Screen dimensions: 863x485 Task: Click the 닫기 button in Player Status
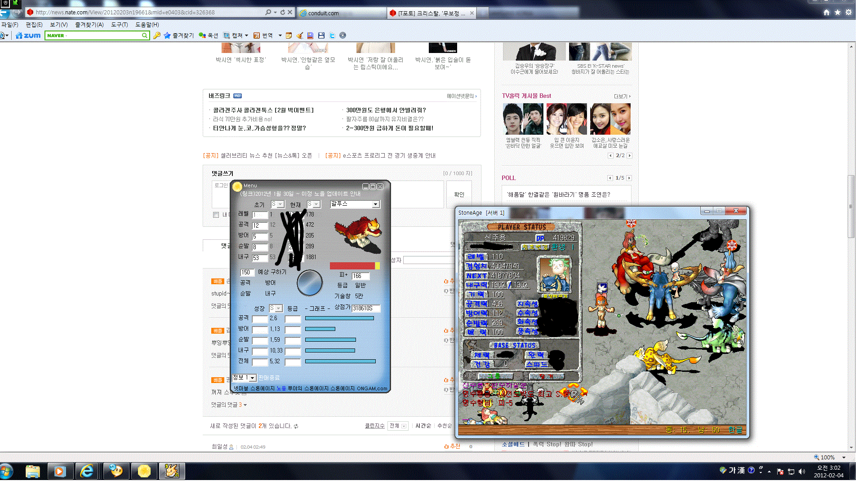click(x=546, y=376)
